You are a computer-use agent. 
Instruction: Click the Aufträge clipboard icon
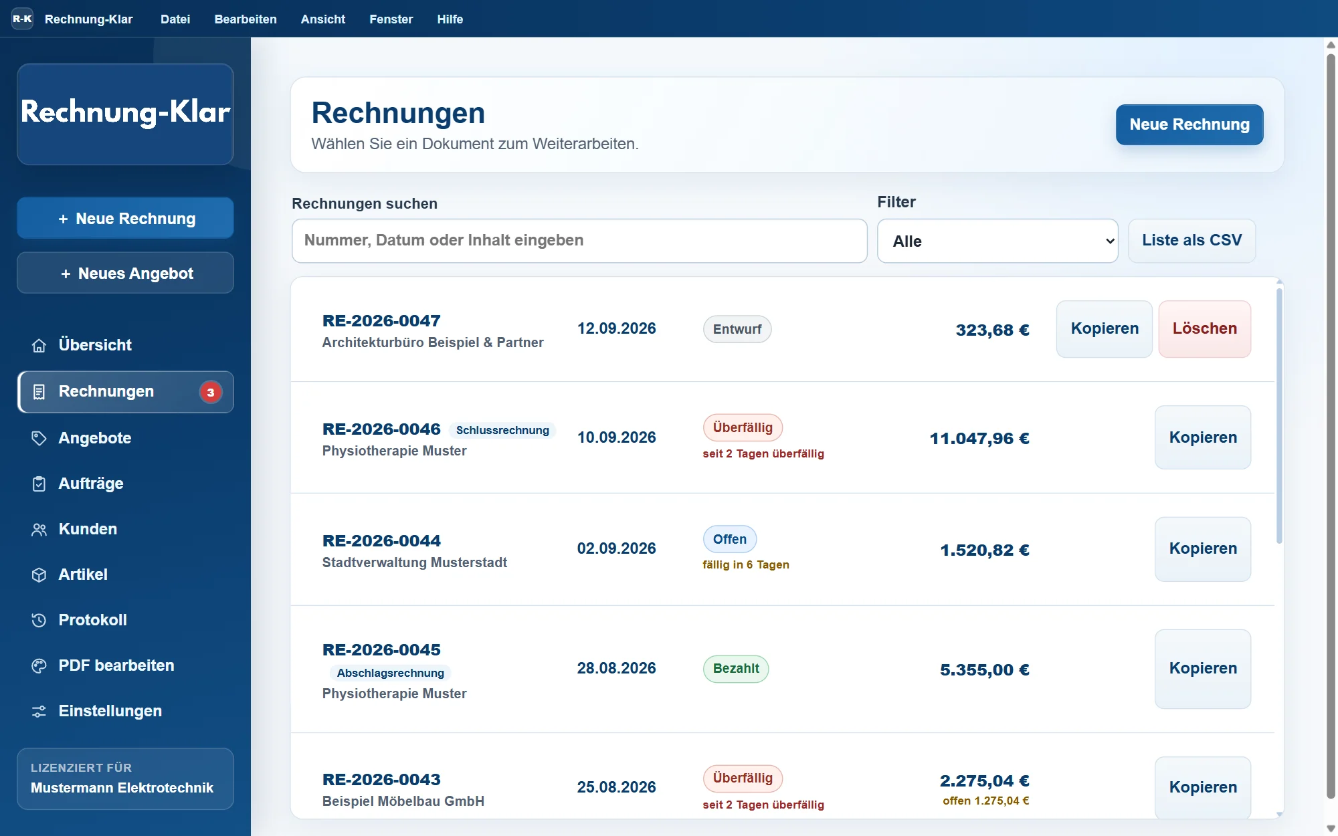coord(39,484)
